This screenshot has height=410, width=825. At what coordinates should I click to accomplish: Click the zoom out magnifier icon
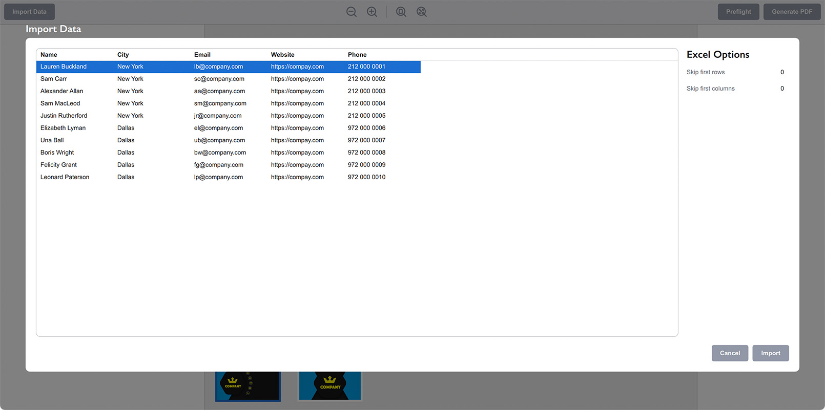351,12
